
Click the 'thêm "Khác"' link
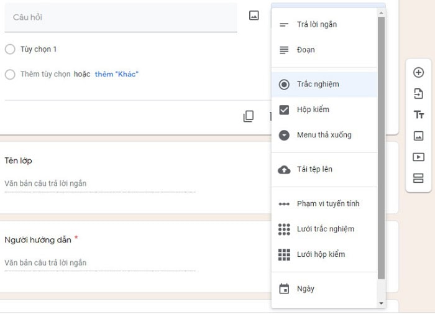point(117,74)
